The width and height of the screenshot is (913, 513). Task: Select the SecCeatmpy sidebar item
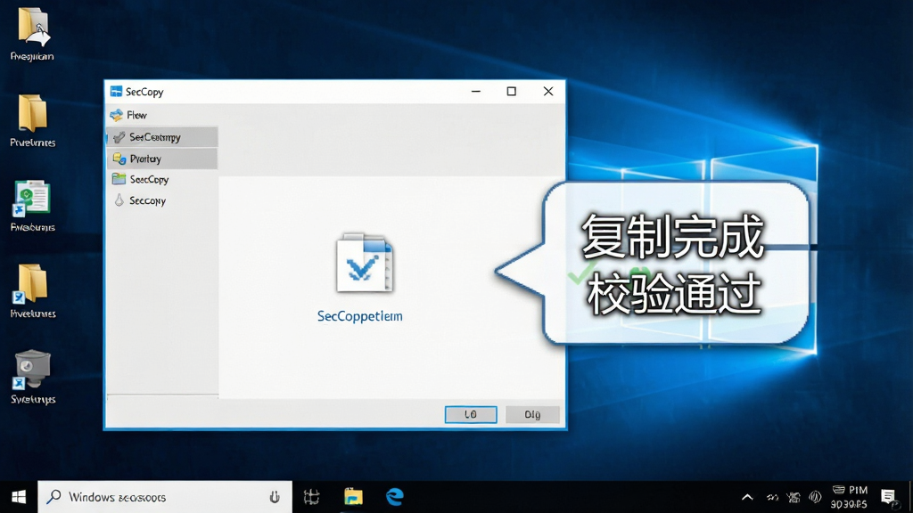click(x=162, y=136)
